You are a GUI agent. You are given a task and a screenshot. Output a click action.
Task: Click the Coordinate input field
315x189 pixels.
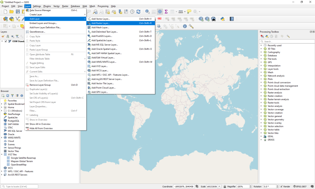[x=184, y=186]
